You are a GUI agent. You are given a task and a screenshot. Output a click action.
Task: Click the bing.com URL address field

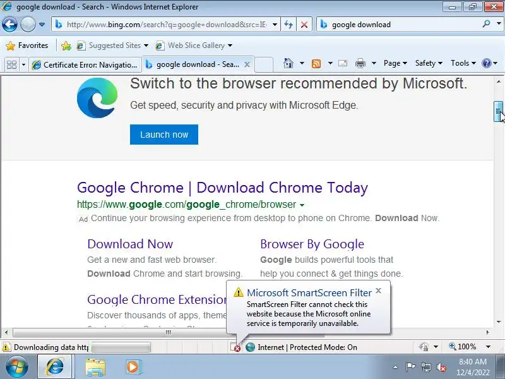coord(166,25)
